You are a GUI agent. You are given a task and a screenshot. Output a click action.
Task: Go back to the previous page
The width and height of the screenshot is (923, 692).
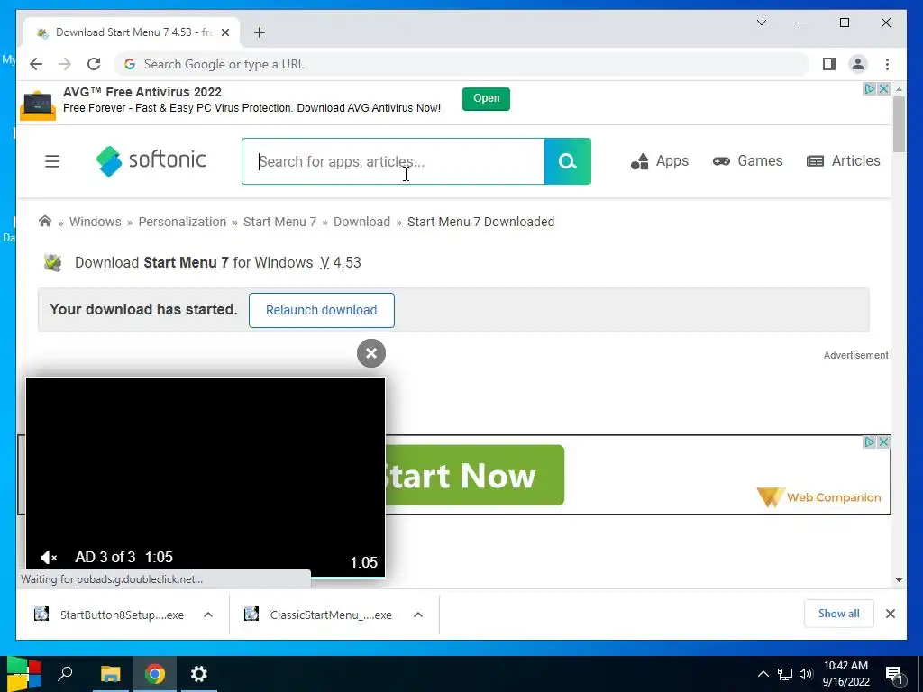pos(36,64)
